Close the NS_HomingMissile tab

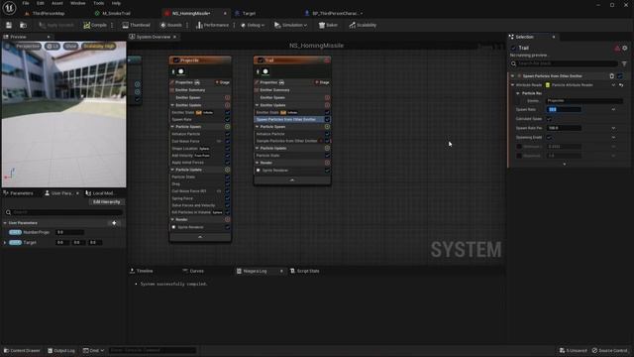tap(225, 13)
